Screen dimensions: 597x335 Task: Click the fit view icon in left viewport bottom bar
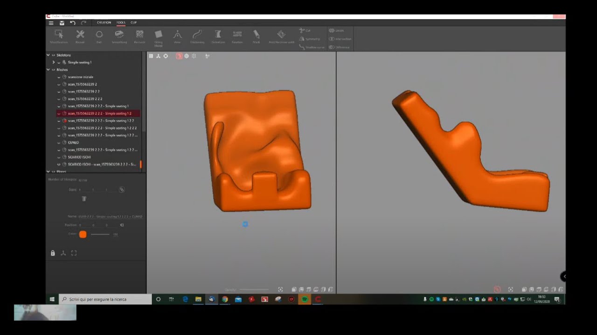pos(280,289)
